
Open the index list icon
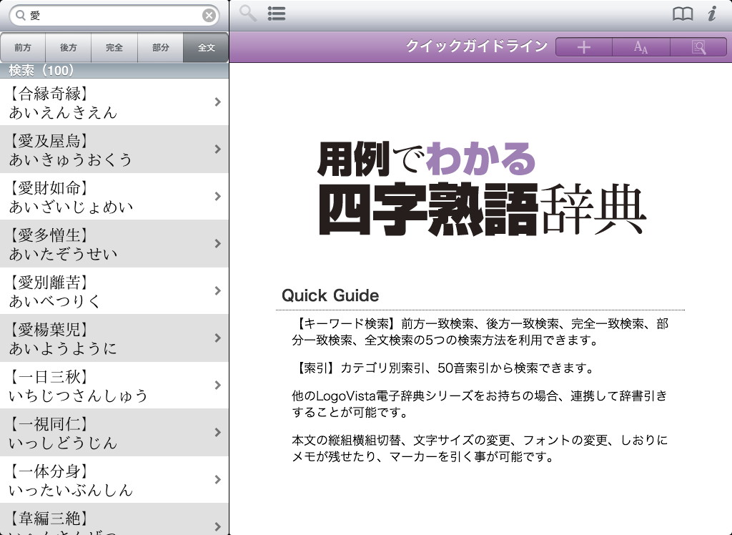click(x=277, y=14)
